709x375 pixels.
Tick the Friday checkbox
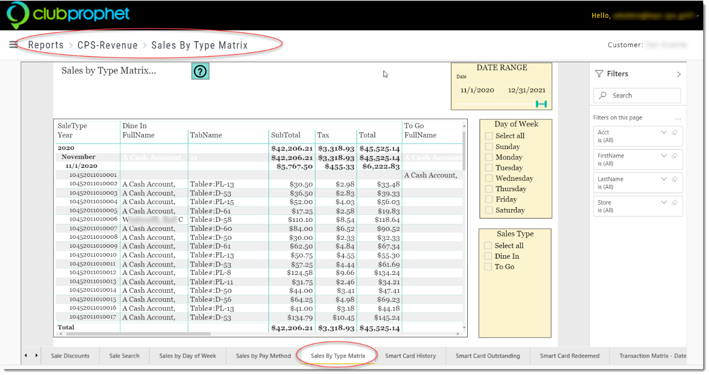point(489,200)
